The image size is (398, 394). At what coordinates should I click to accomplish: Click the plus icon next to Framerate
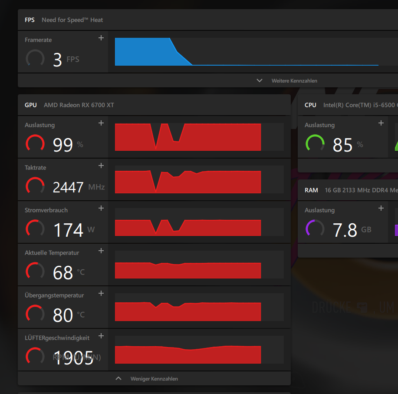pyautogui.click(x=101, y=38)
